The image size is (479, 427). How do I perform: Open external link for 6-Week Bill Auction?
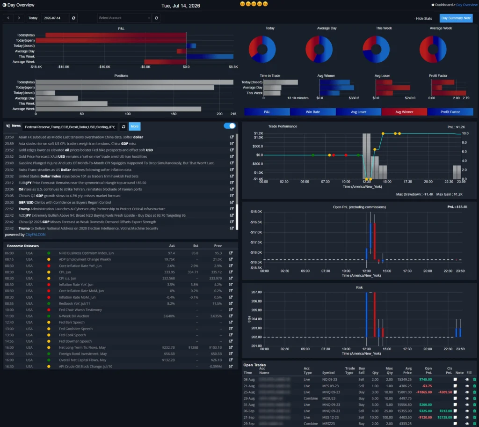point(231,316)
